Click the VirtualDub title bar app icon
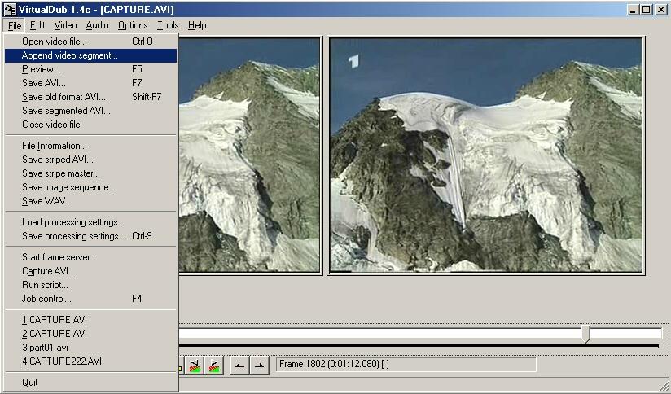671x394 pixels. pyautogui.click(x=7, y=9)
